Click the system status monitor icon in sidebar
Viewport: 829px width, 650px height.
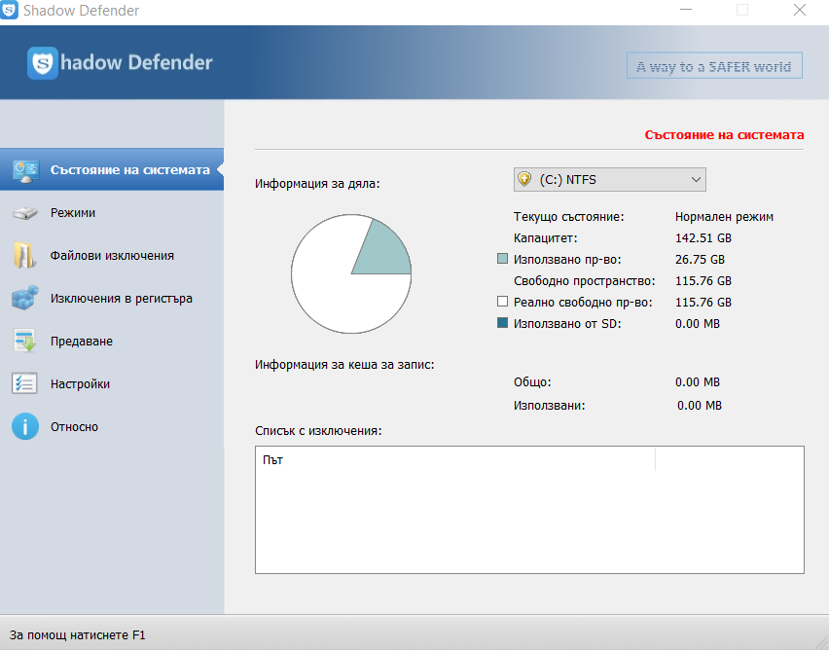point(25,170)
